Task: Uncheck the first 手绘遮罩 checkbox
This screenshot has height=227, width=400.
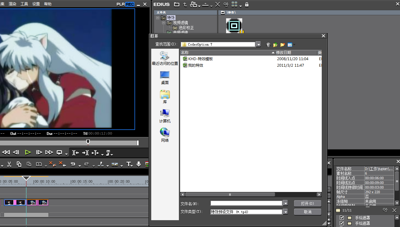Action: click(342, 218)
